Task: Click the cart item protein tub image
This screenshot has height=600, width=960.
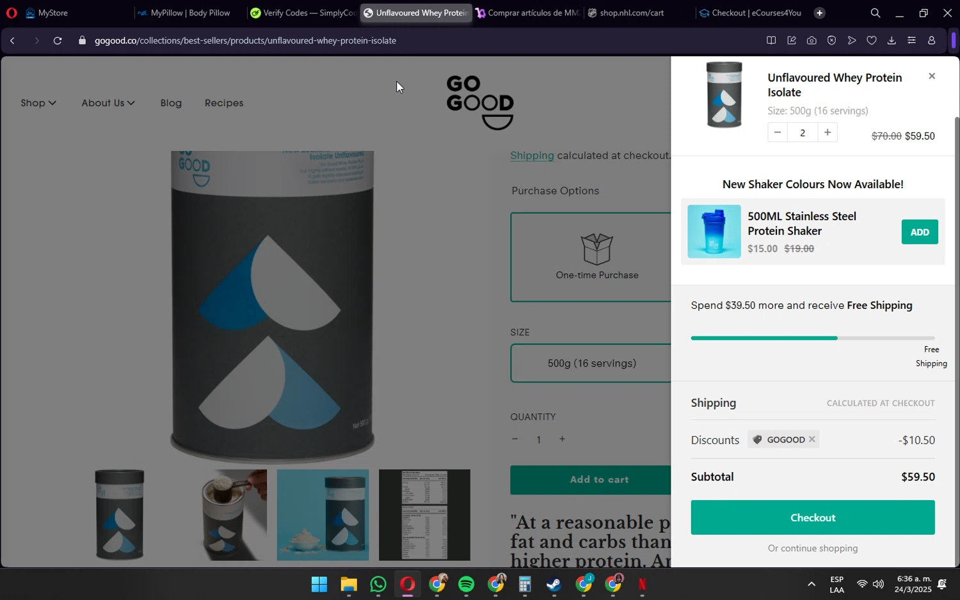Action: [x=724, y=95]
